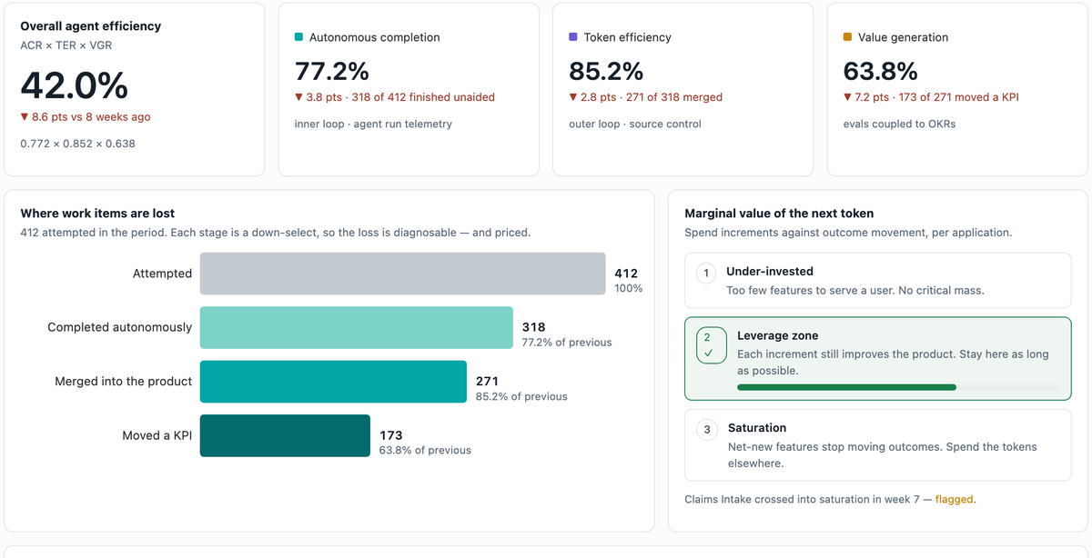Click 'ACR × TER × VGR' subtitle
This screenshot has width=1092, height=558.
coord(66,45)
